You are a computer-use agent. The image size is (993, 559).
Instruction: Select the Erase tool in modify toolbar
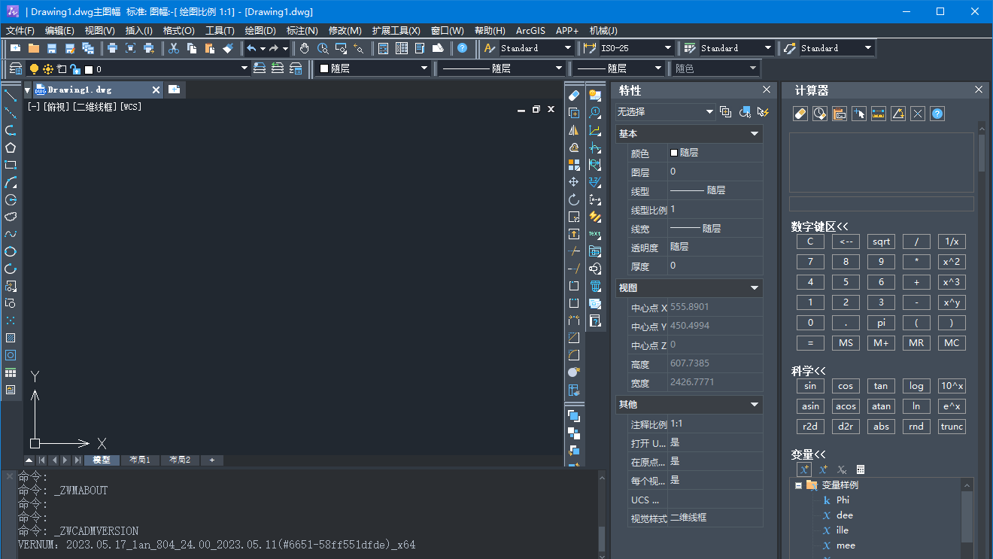pos(574,96)
